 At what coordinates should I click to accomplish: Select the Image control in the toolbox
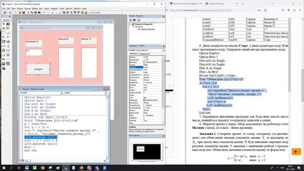(x=3, y=64)
